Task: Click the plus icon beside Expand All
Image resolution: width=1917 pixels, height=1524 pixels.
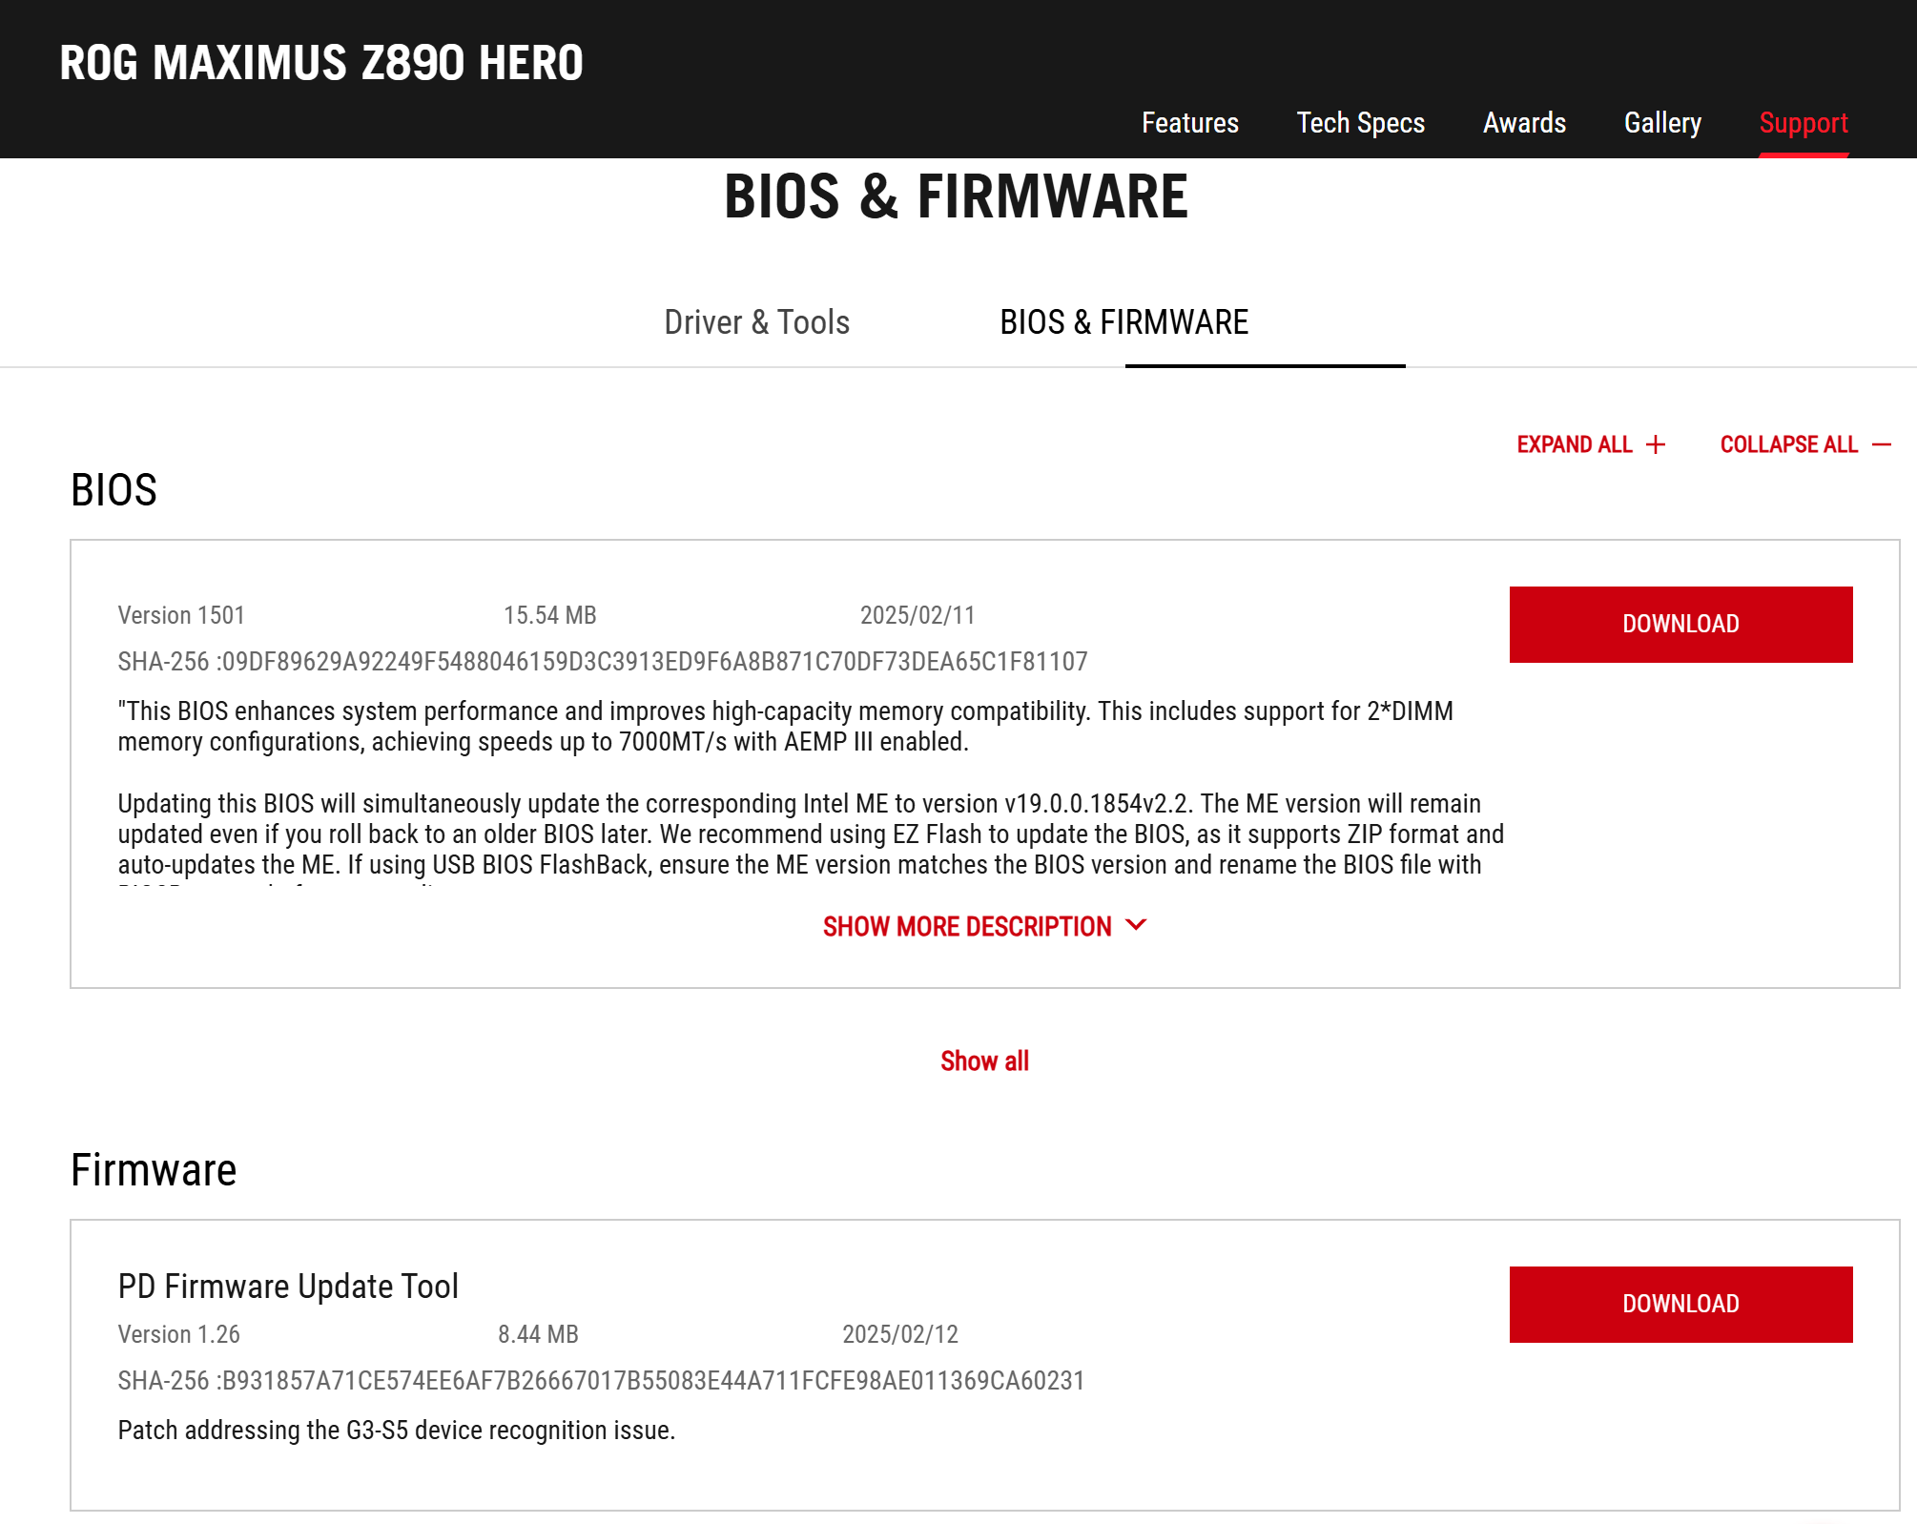Action: coord(1656,444)
